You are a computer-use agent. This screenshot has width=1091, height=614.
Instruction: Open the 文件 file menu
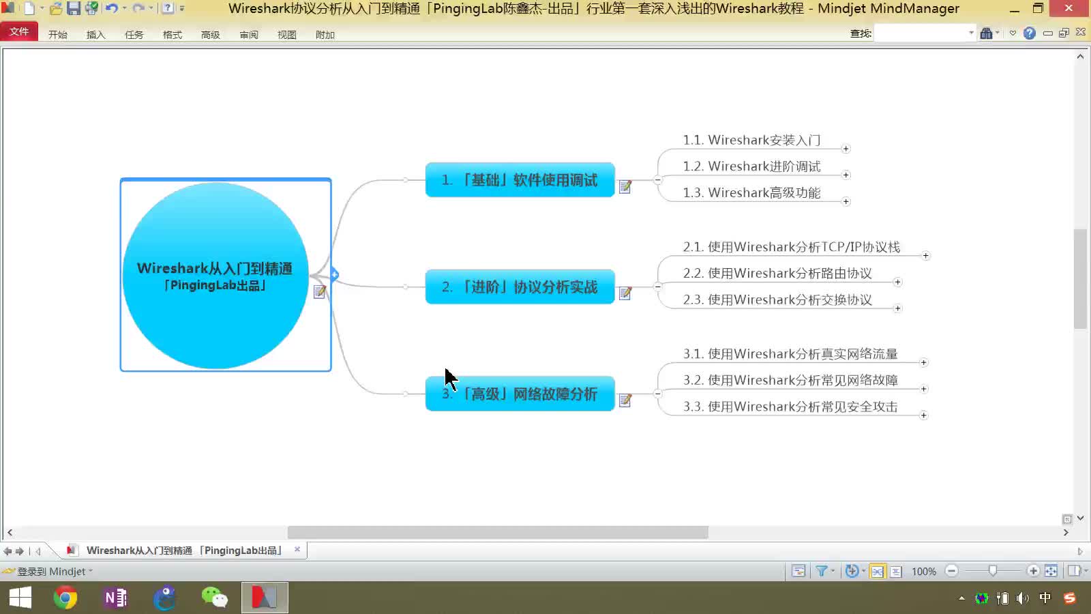[19, 32]
